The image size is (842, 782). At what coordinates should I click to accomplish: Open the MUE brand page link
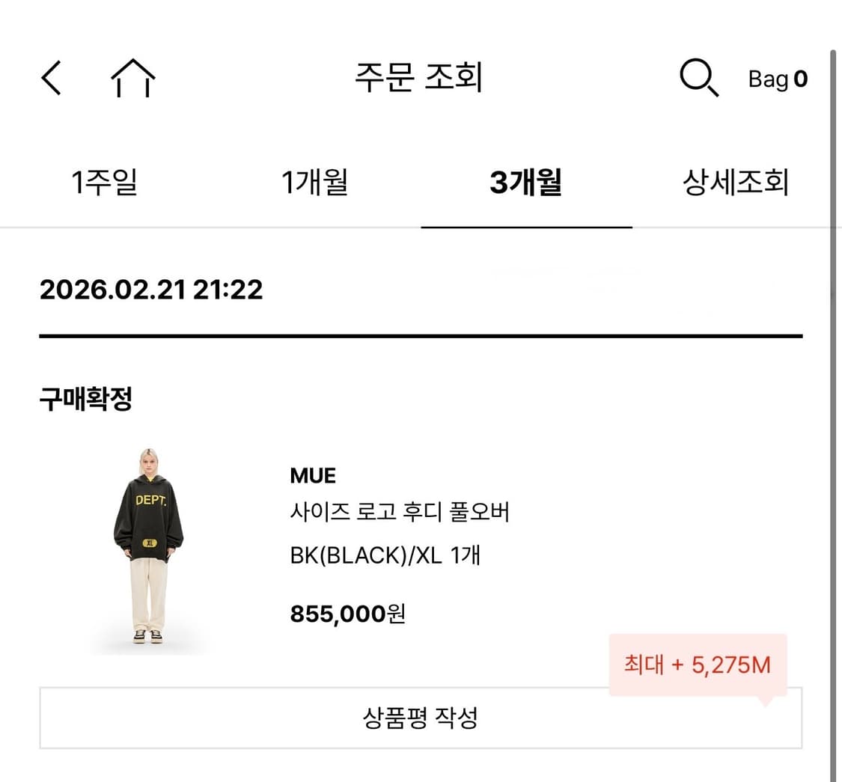pyautogui.click(x=312, y=475)
